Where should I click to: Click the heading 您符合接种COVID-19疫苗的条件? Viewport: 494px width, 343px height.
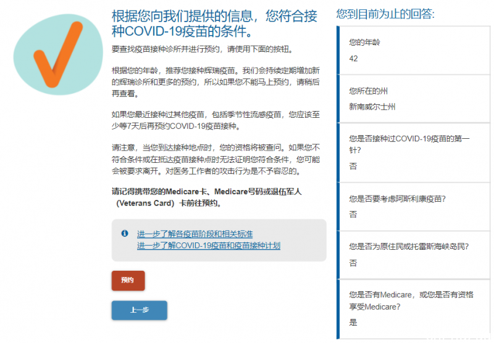tap(214, 23)
